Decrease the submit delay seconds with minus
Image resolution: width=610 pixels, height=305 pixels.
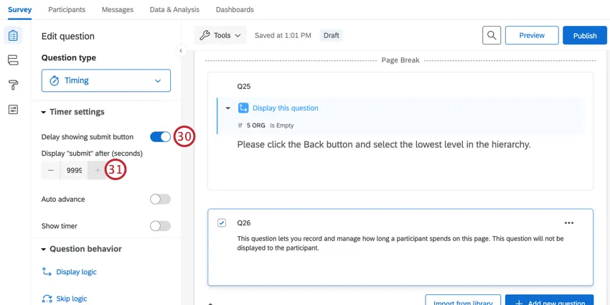(51, 170)
